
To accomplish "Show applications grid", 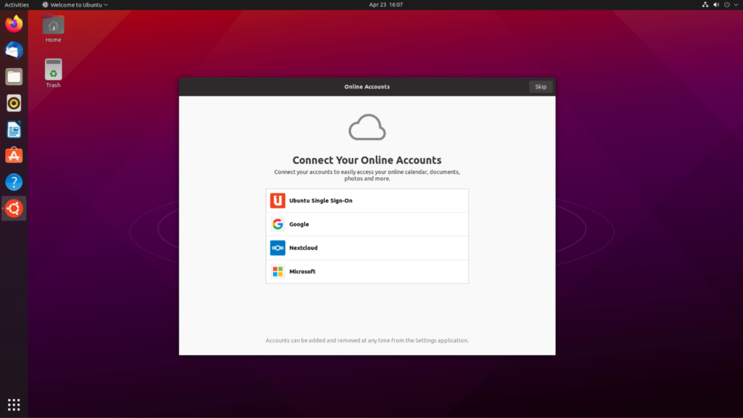I will tap(14, 405).
